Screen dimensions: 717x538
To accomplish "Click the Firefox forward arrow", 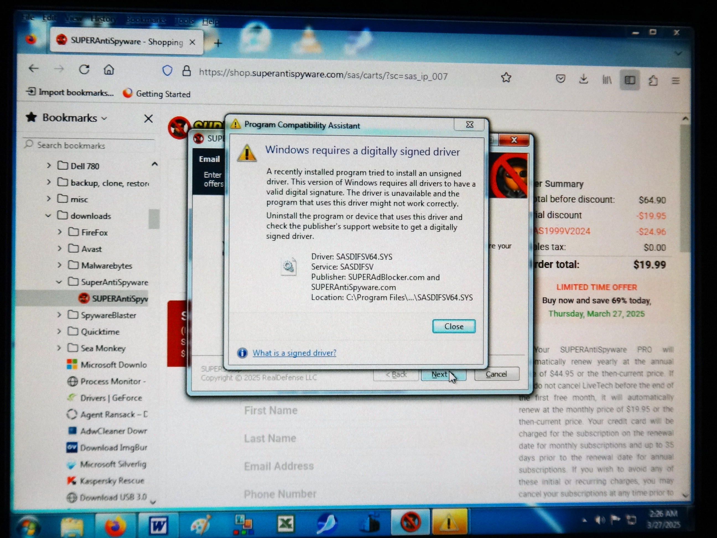I will click(x=59, y=69).
